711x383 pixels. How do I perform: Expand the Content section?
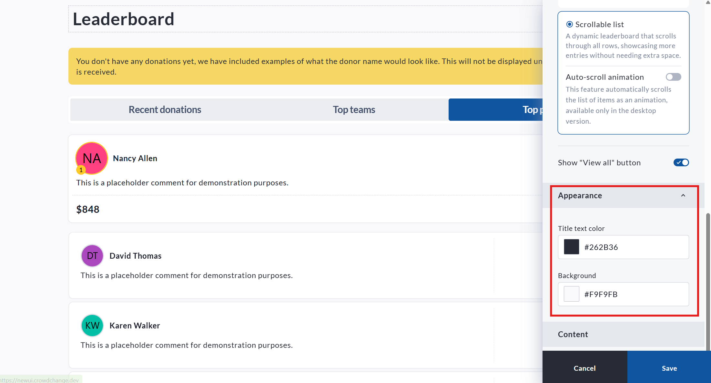tap(623, 334)
